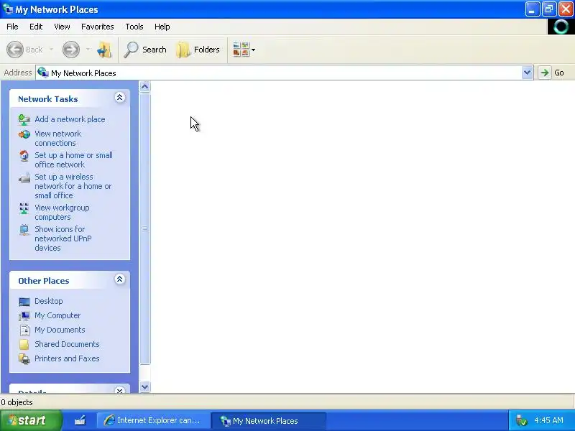Minimize the My Network Places window
The image size is (575, 431).
[x=532, y=9]
